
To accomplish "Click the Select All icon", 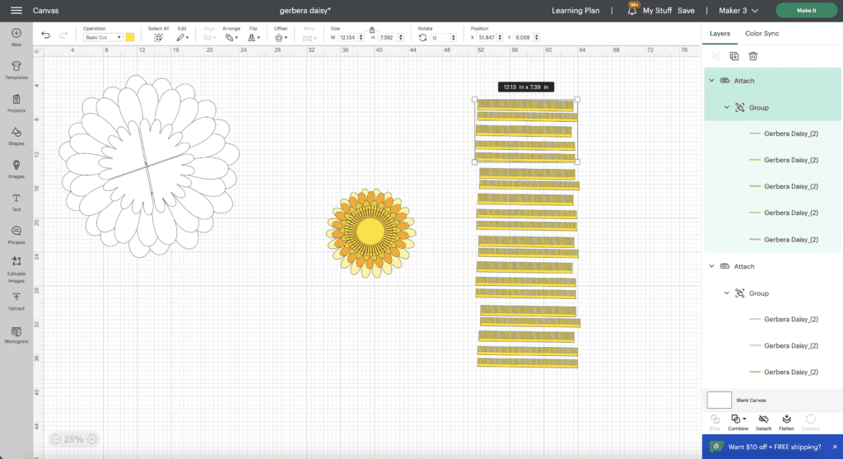I will (x=158, y=38).
